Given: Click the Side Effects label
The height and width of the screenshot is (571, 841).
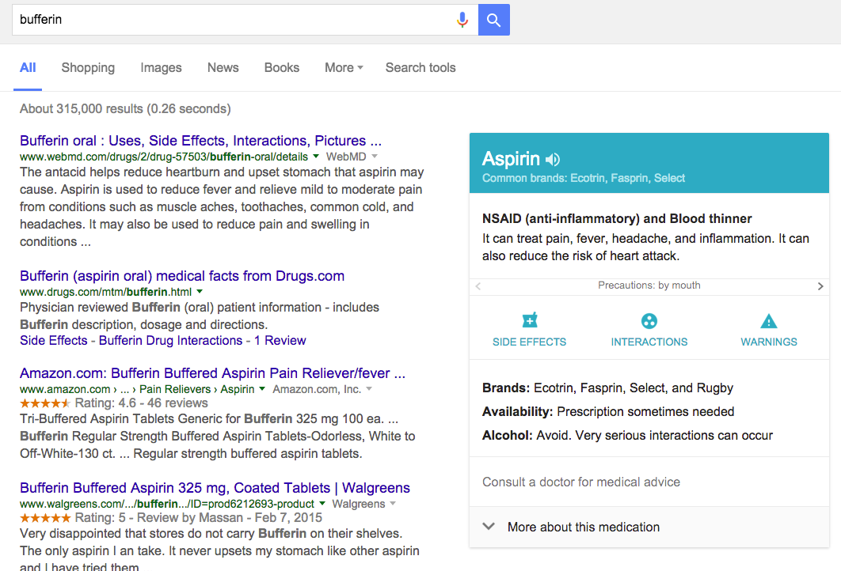Looking at the screenshot, I should [x=529, y=342].
